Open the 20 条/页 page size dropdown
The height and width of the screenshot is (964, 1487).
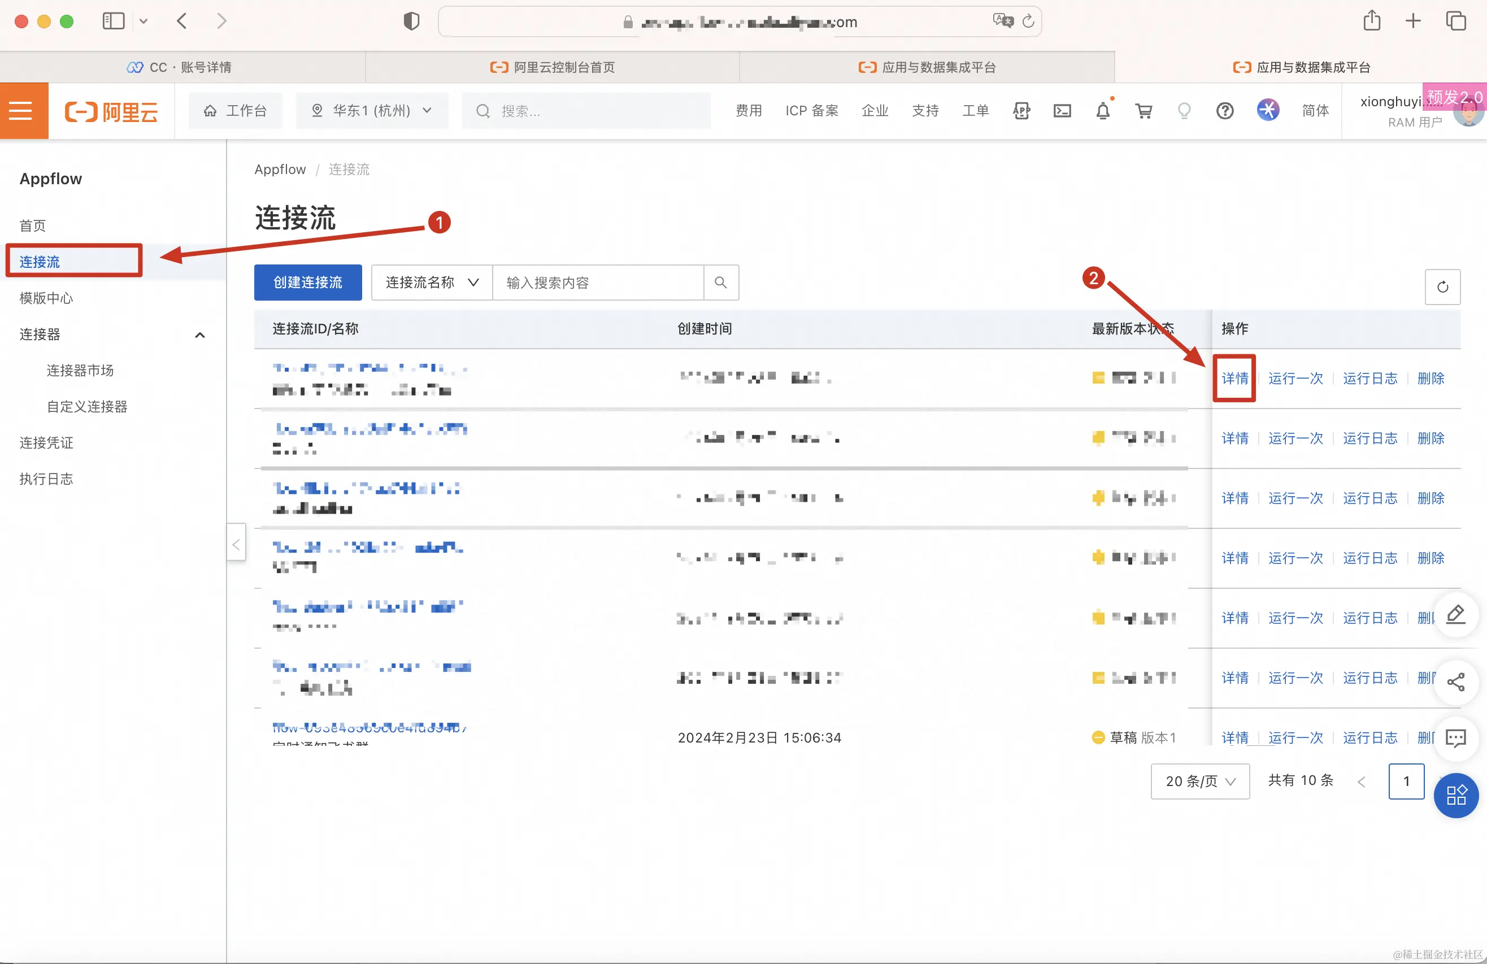[x=1199, y=781]
